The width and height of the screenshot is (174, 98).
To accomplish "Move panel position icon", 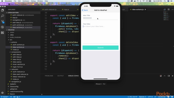I will tap(169, 76).
